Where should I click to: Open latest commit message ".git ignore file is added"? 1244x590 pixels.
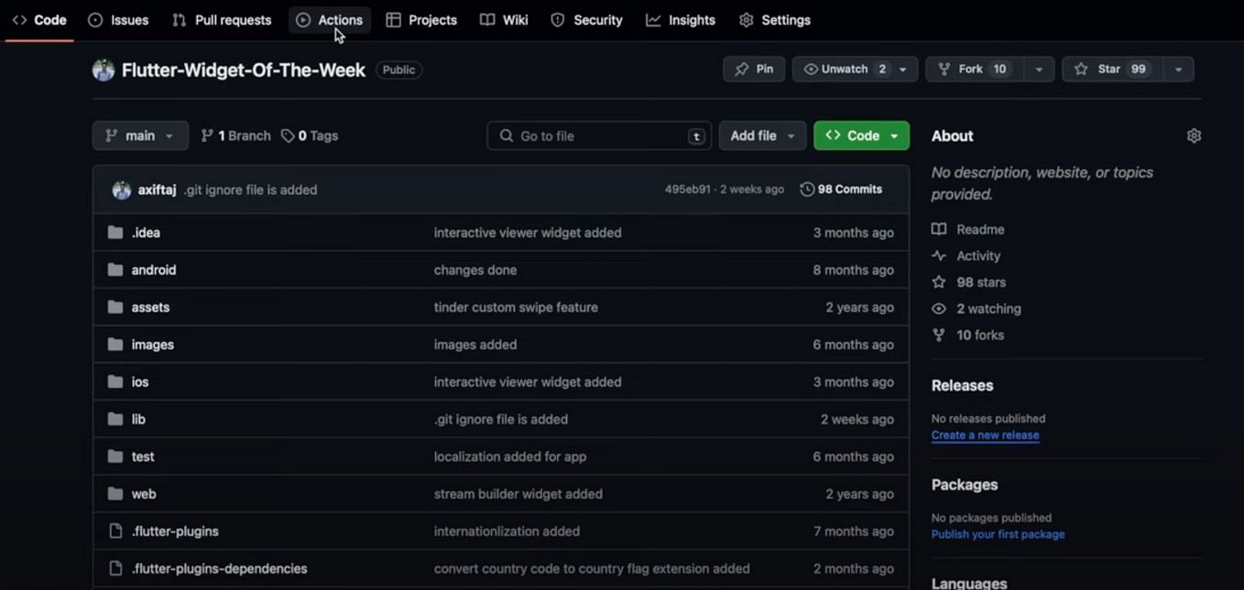[x=250, y=189]
